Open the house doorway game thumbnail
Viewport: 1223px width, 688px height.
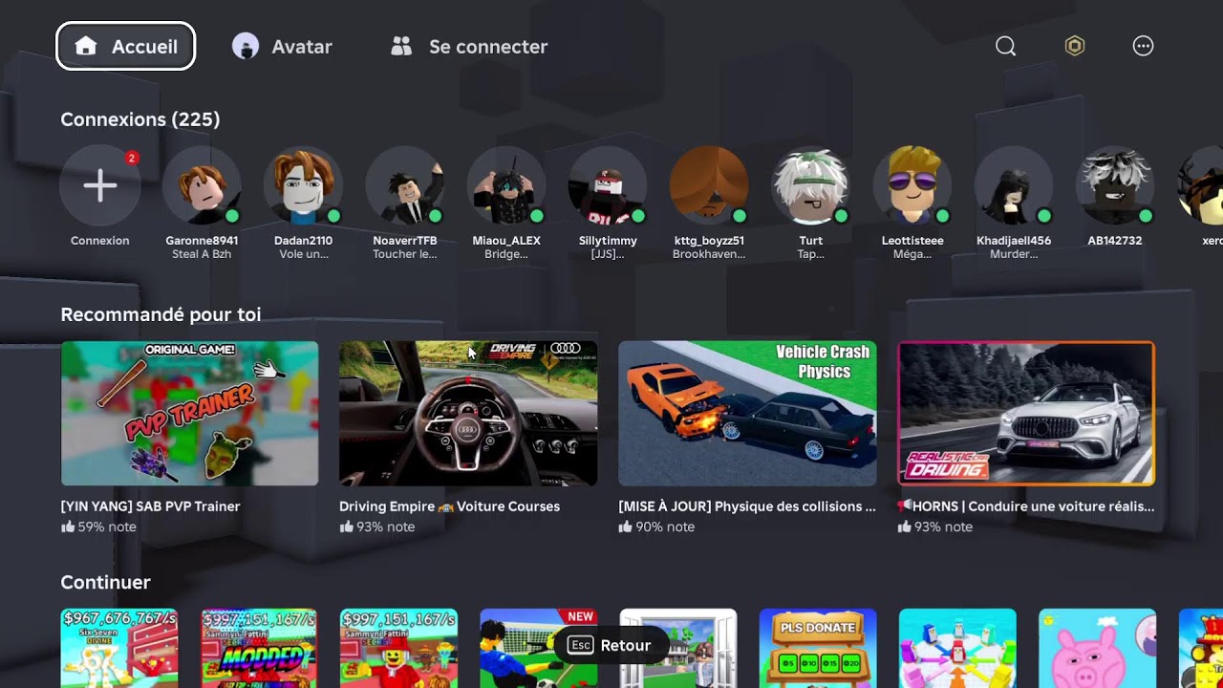(678, 648)
